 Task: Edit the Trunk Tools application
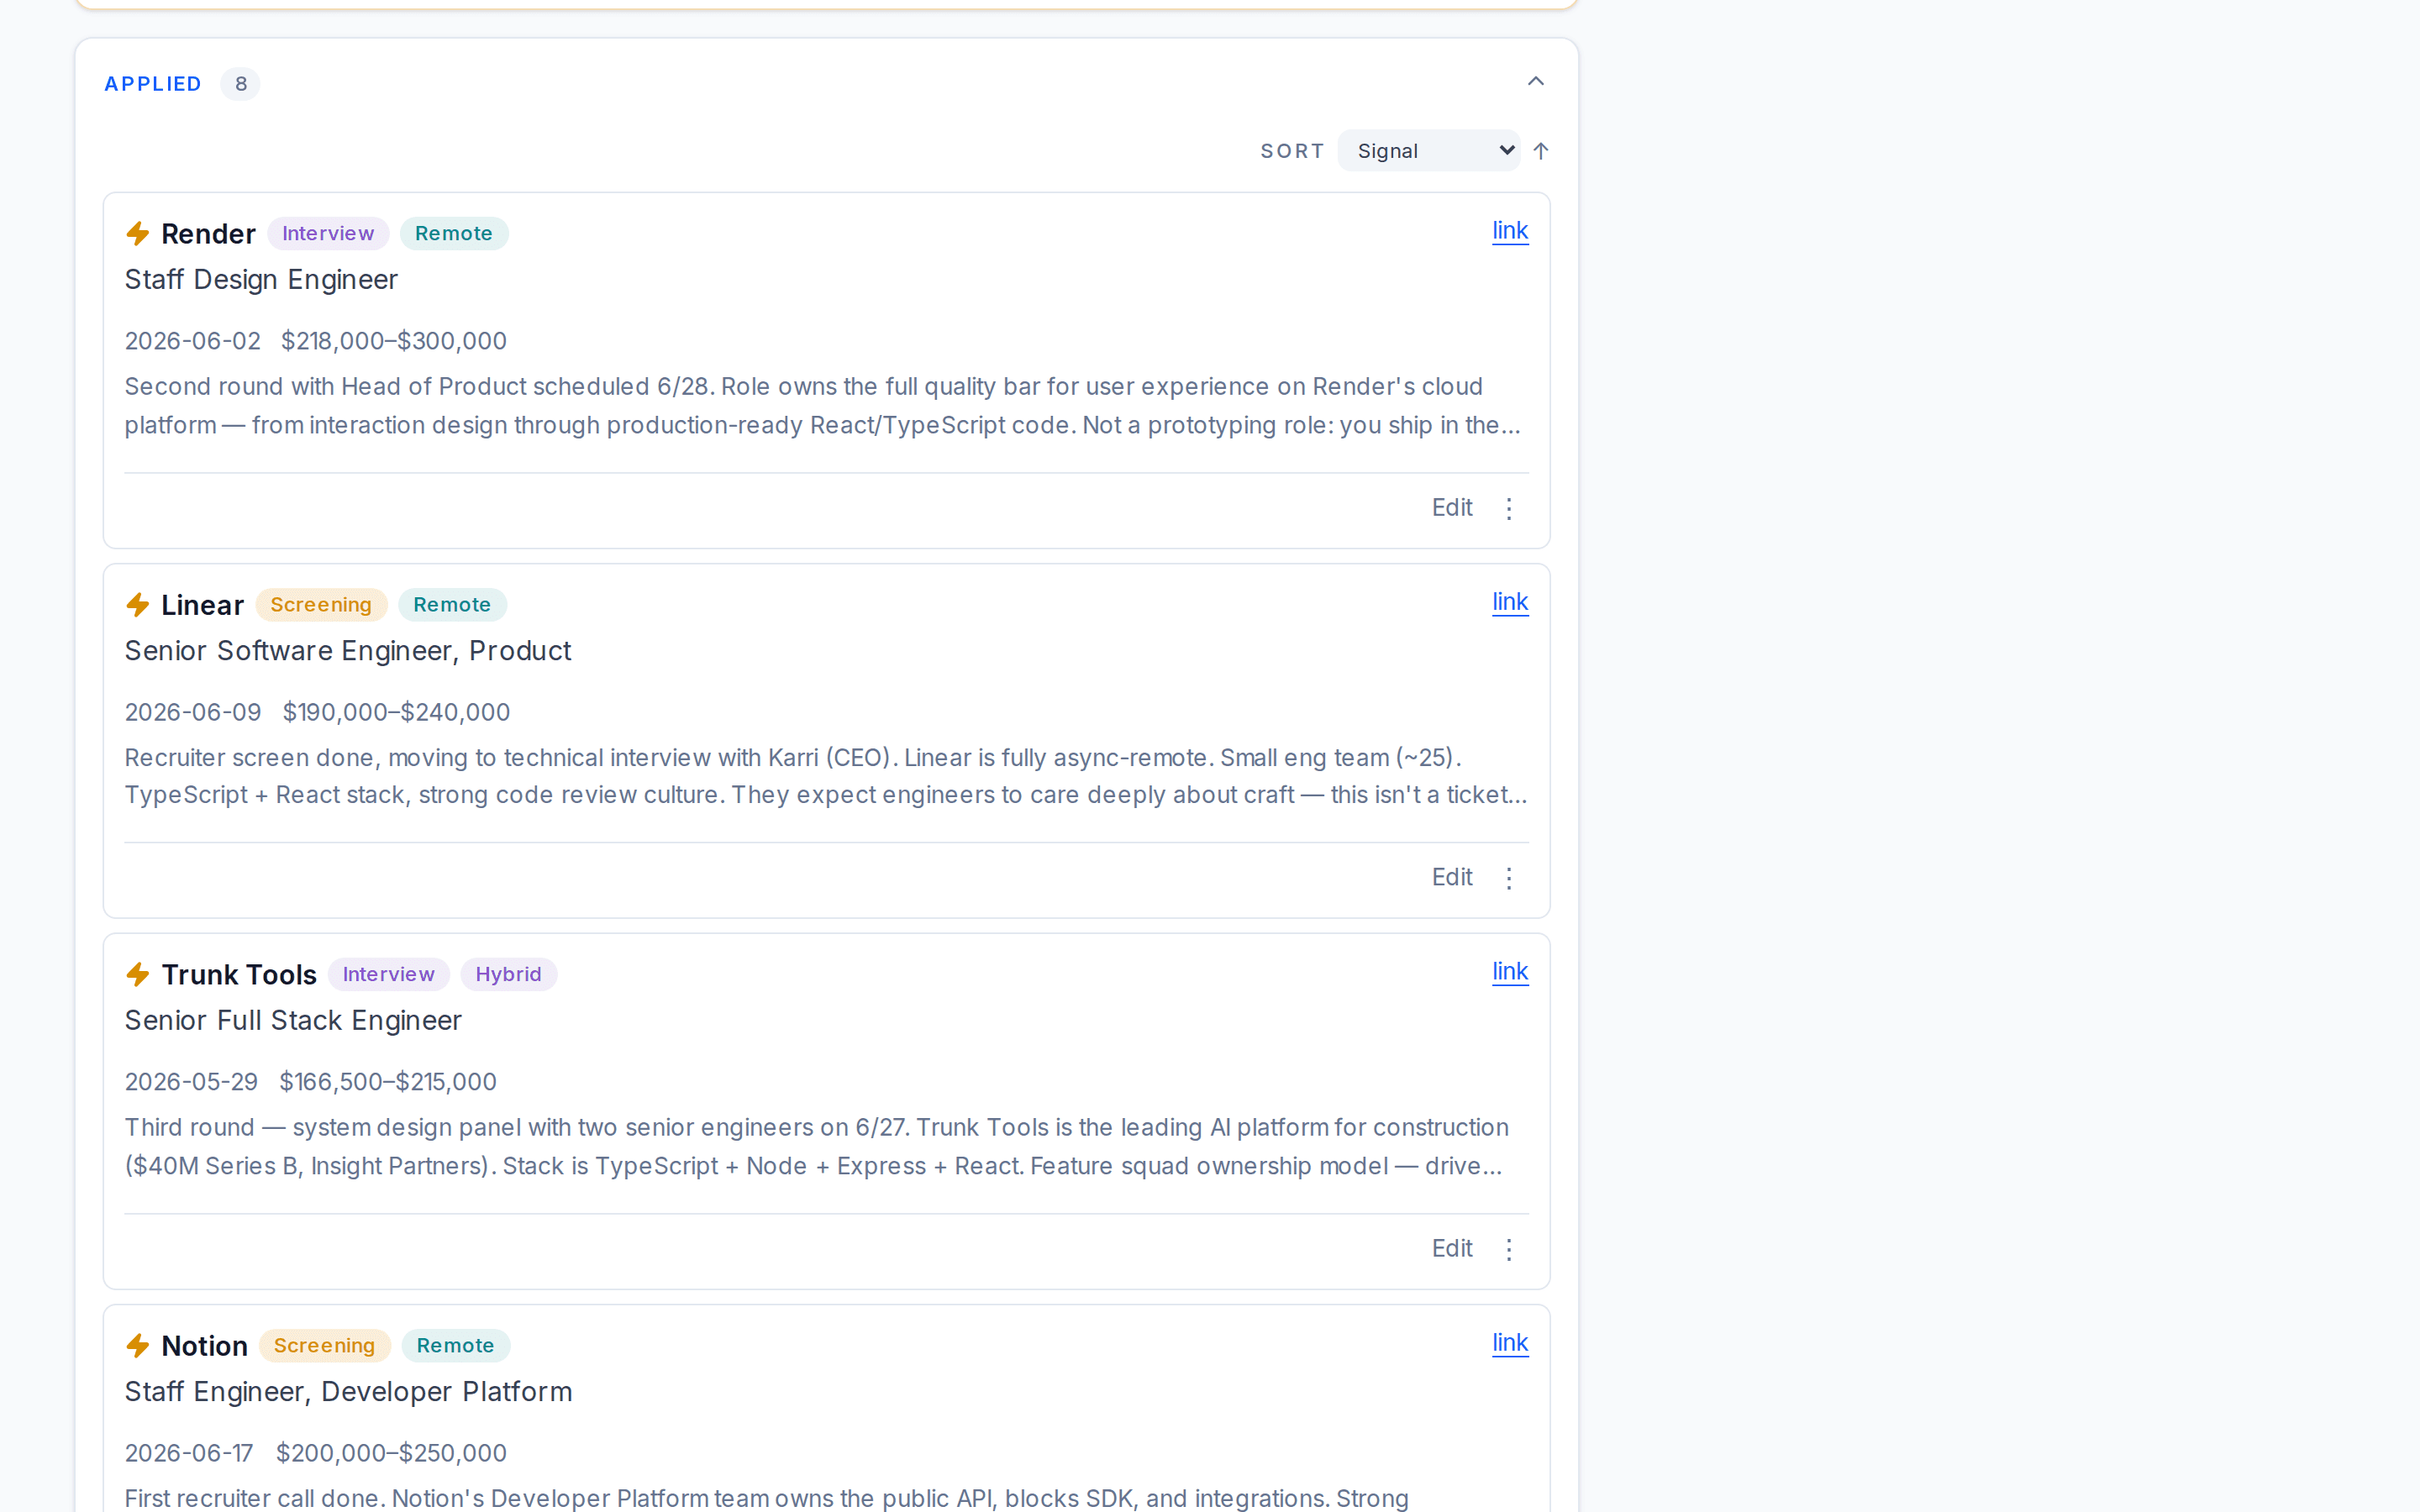click(1452, 1249)
